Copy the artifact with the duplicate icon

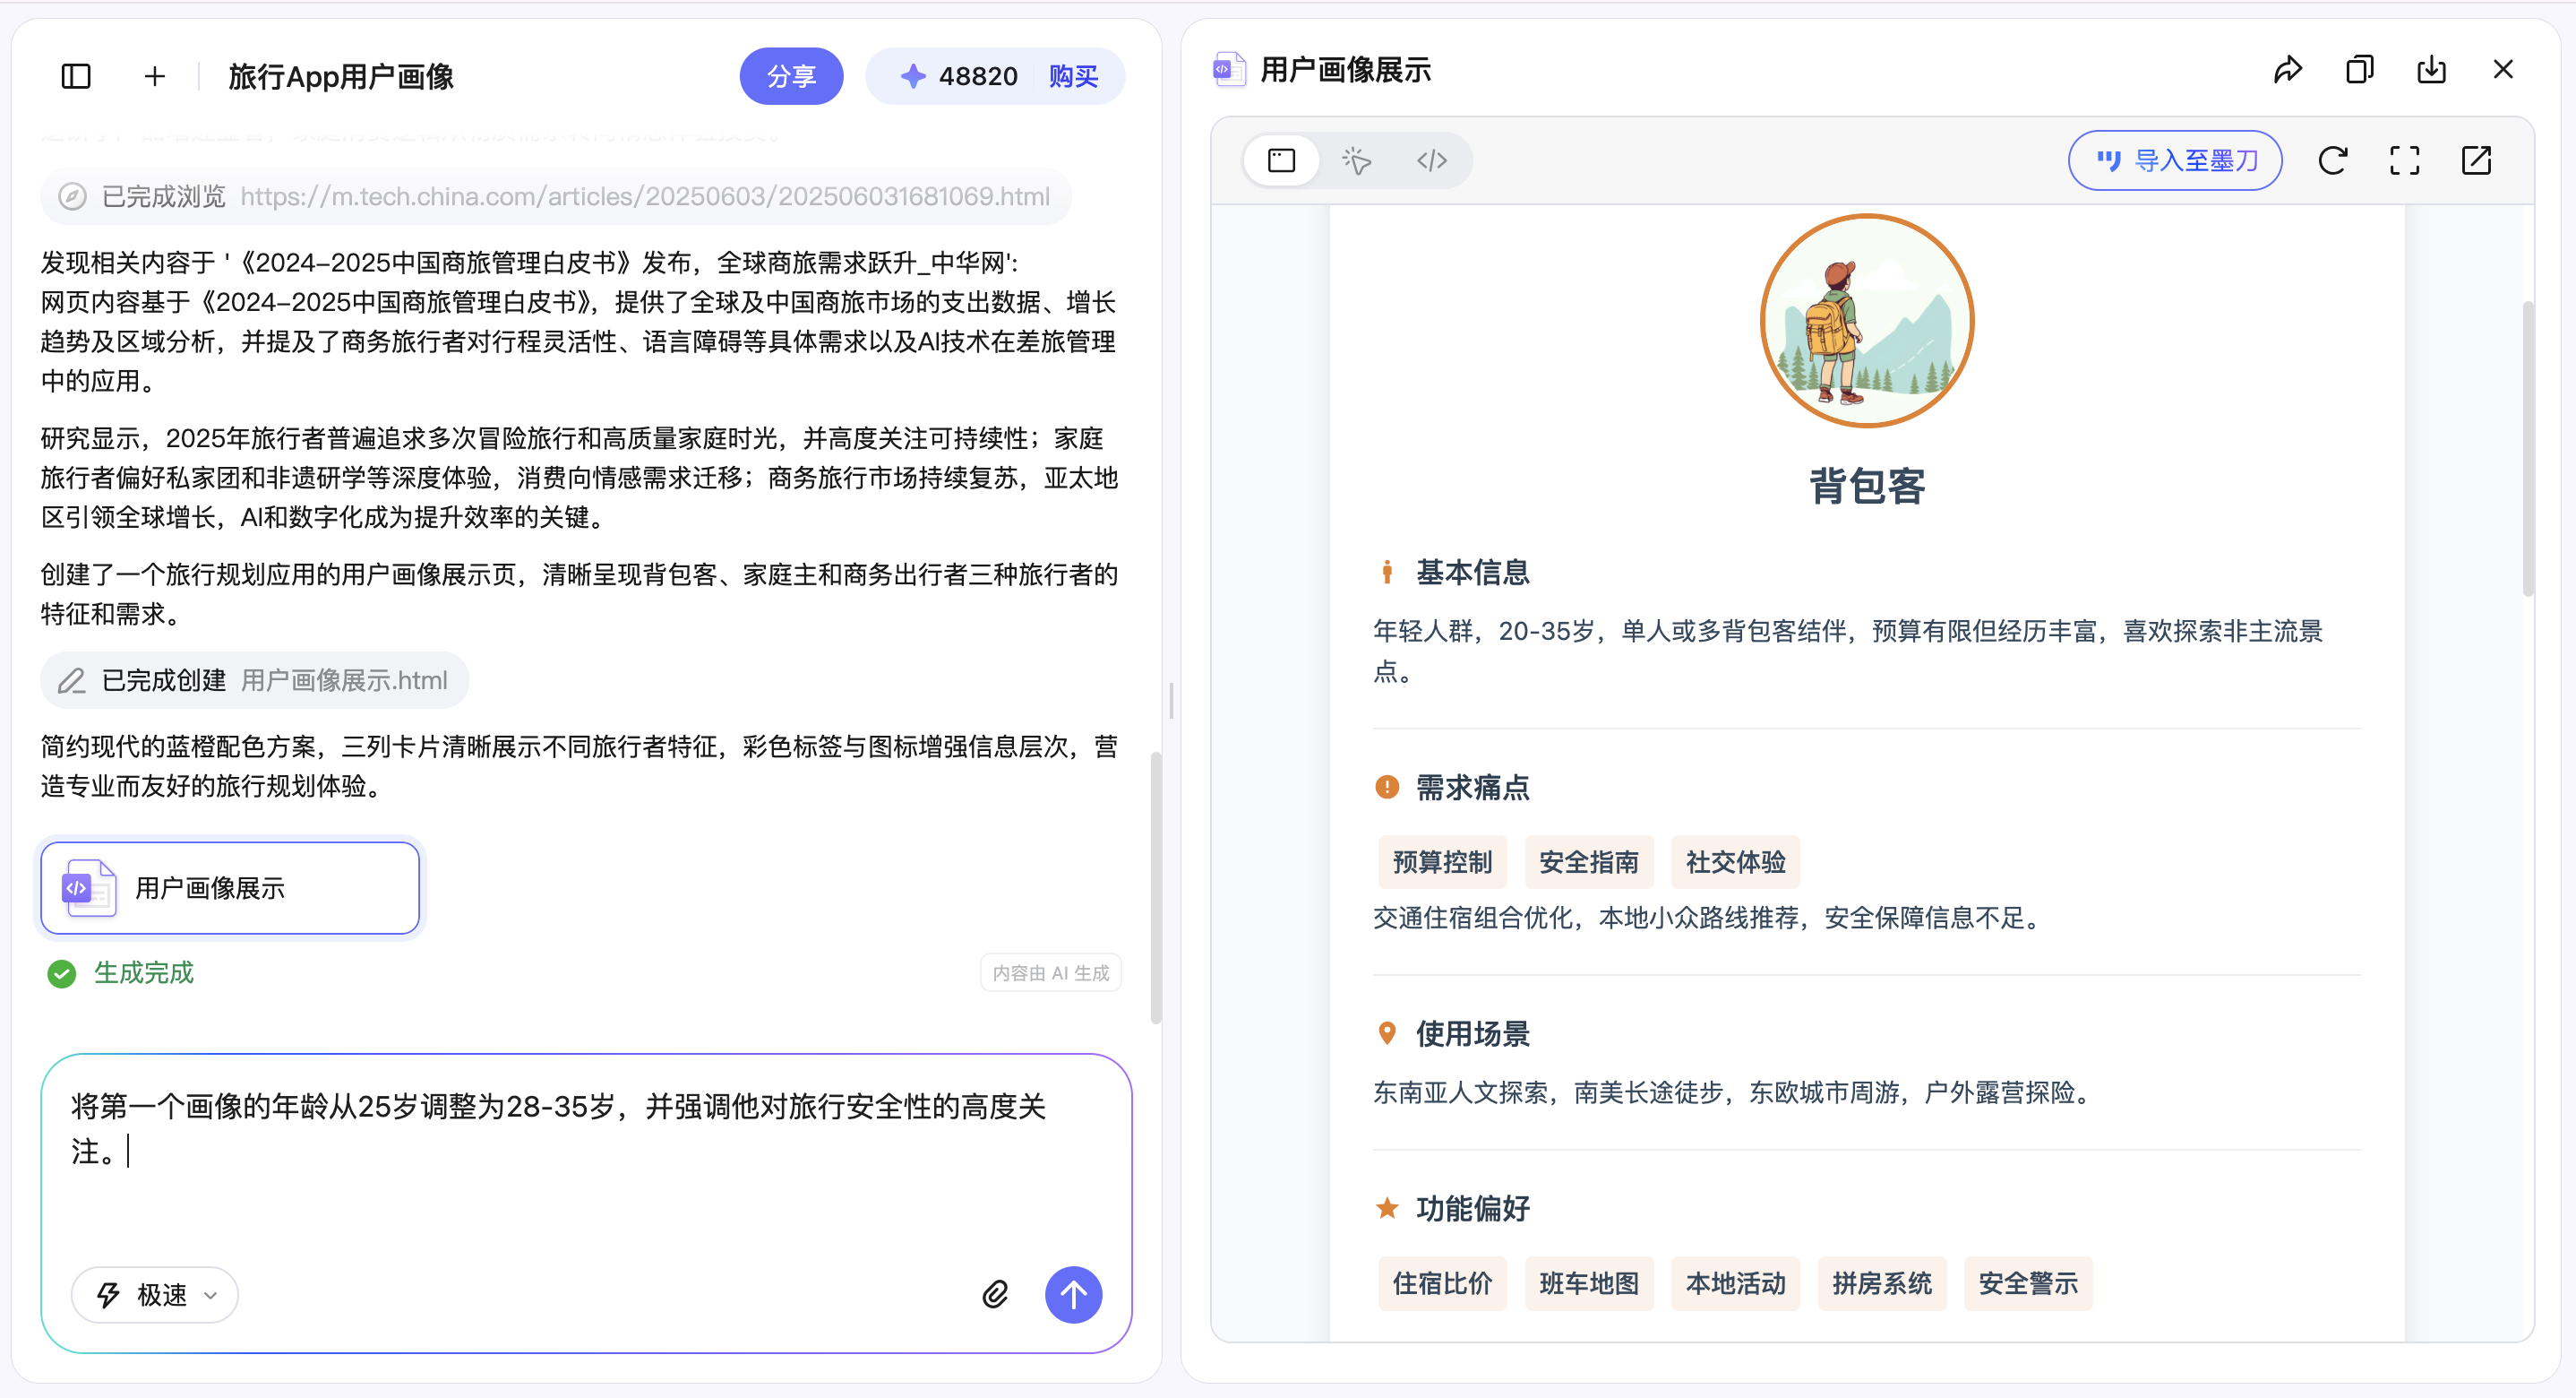2359,70
